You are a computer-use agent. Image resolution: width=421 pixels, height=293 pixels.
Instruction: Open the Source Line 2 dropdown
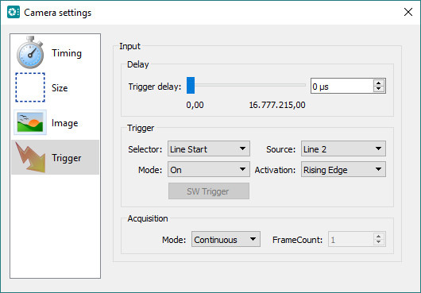pos(343,149)
